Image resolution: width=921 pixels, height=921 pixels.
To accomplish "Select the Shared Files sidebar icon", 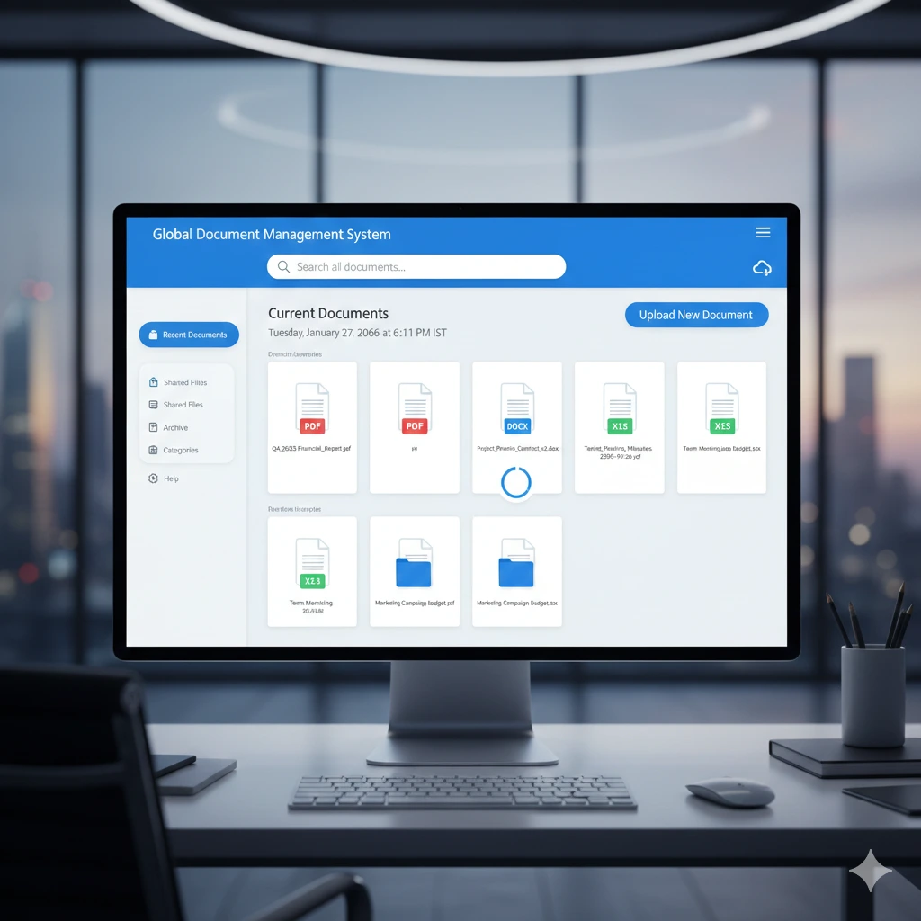I will (155, 381).
